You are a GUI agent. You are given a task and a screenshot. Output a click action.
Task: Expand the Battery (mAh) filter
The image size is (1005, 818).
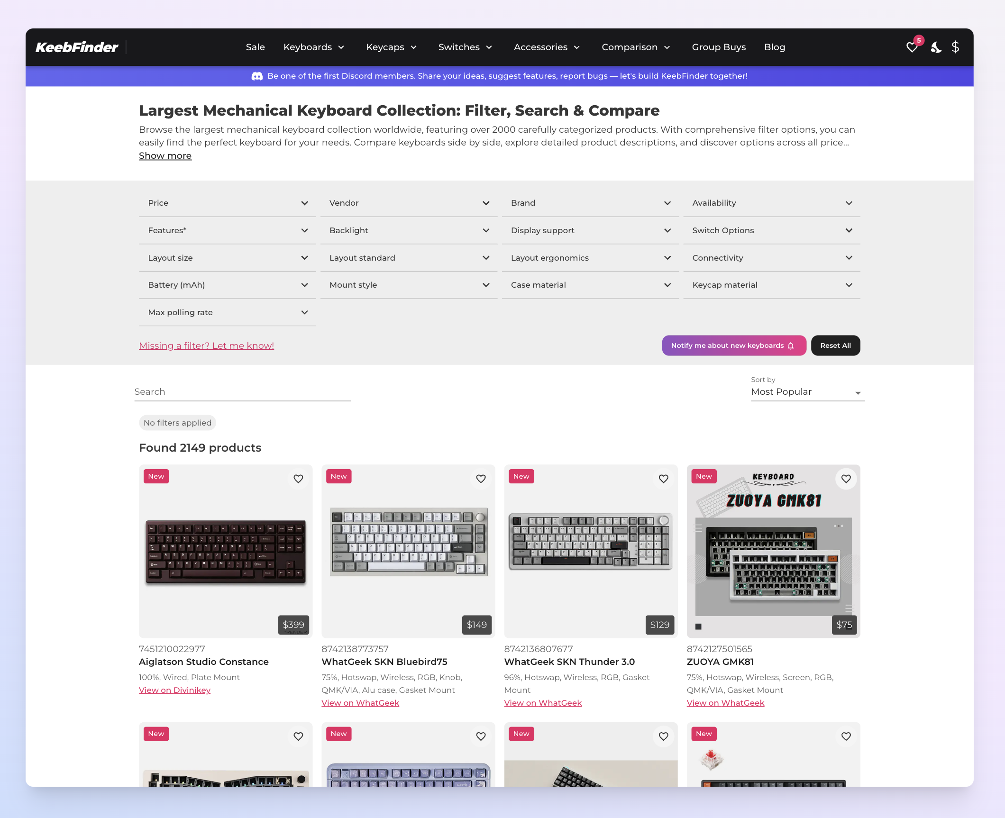(x=228, y=285)
